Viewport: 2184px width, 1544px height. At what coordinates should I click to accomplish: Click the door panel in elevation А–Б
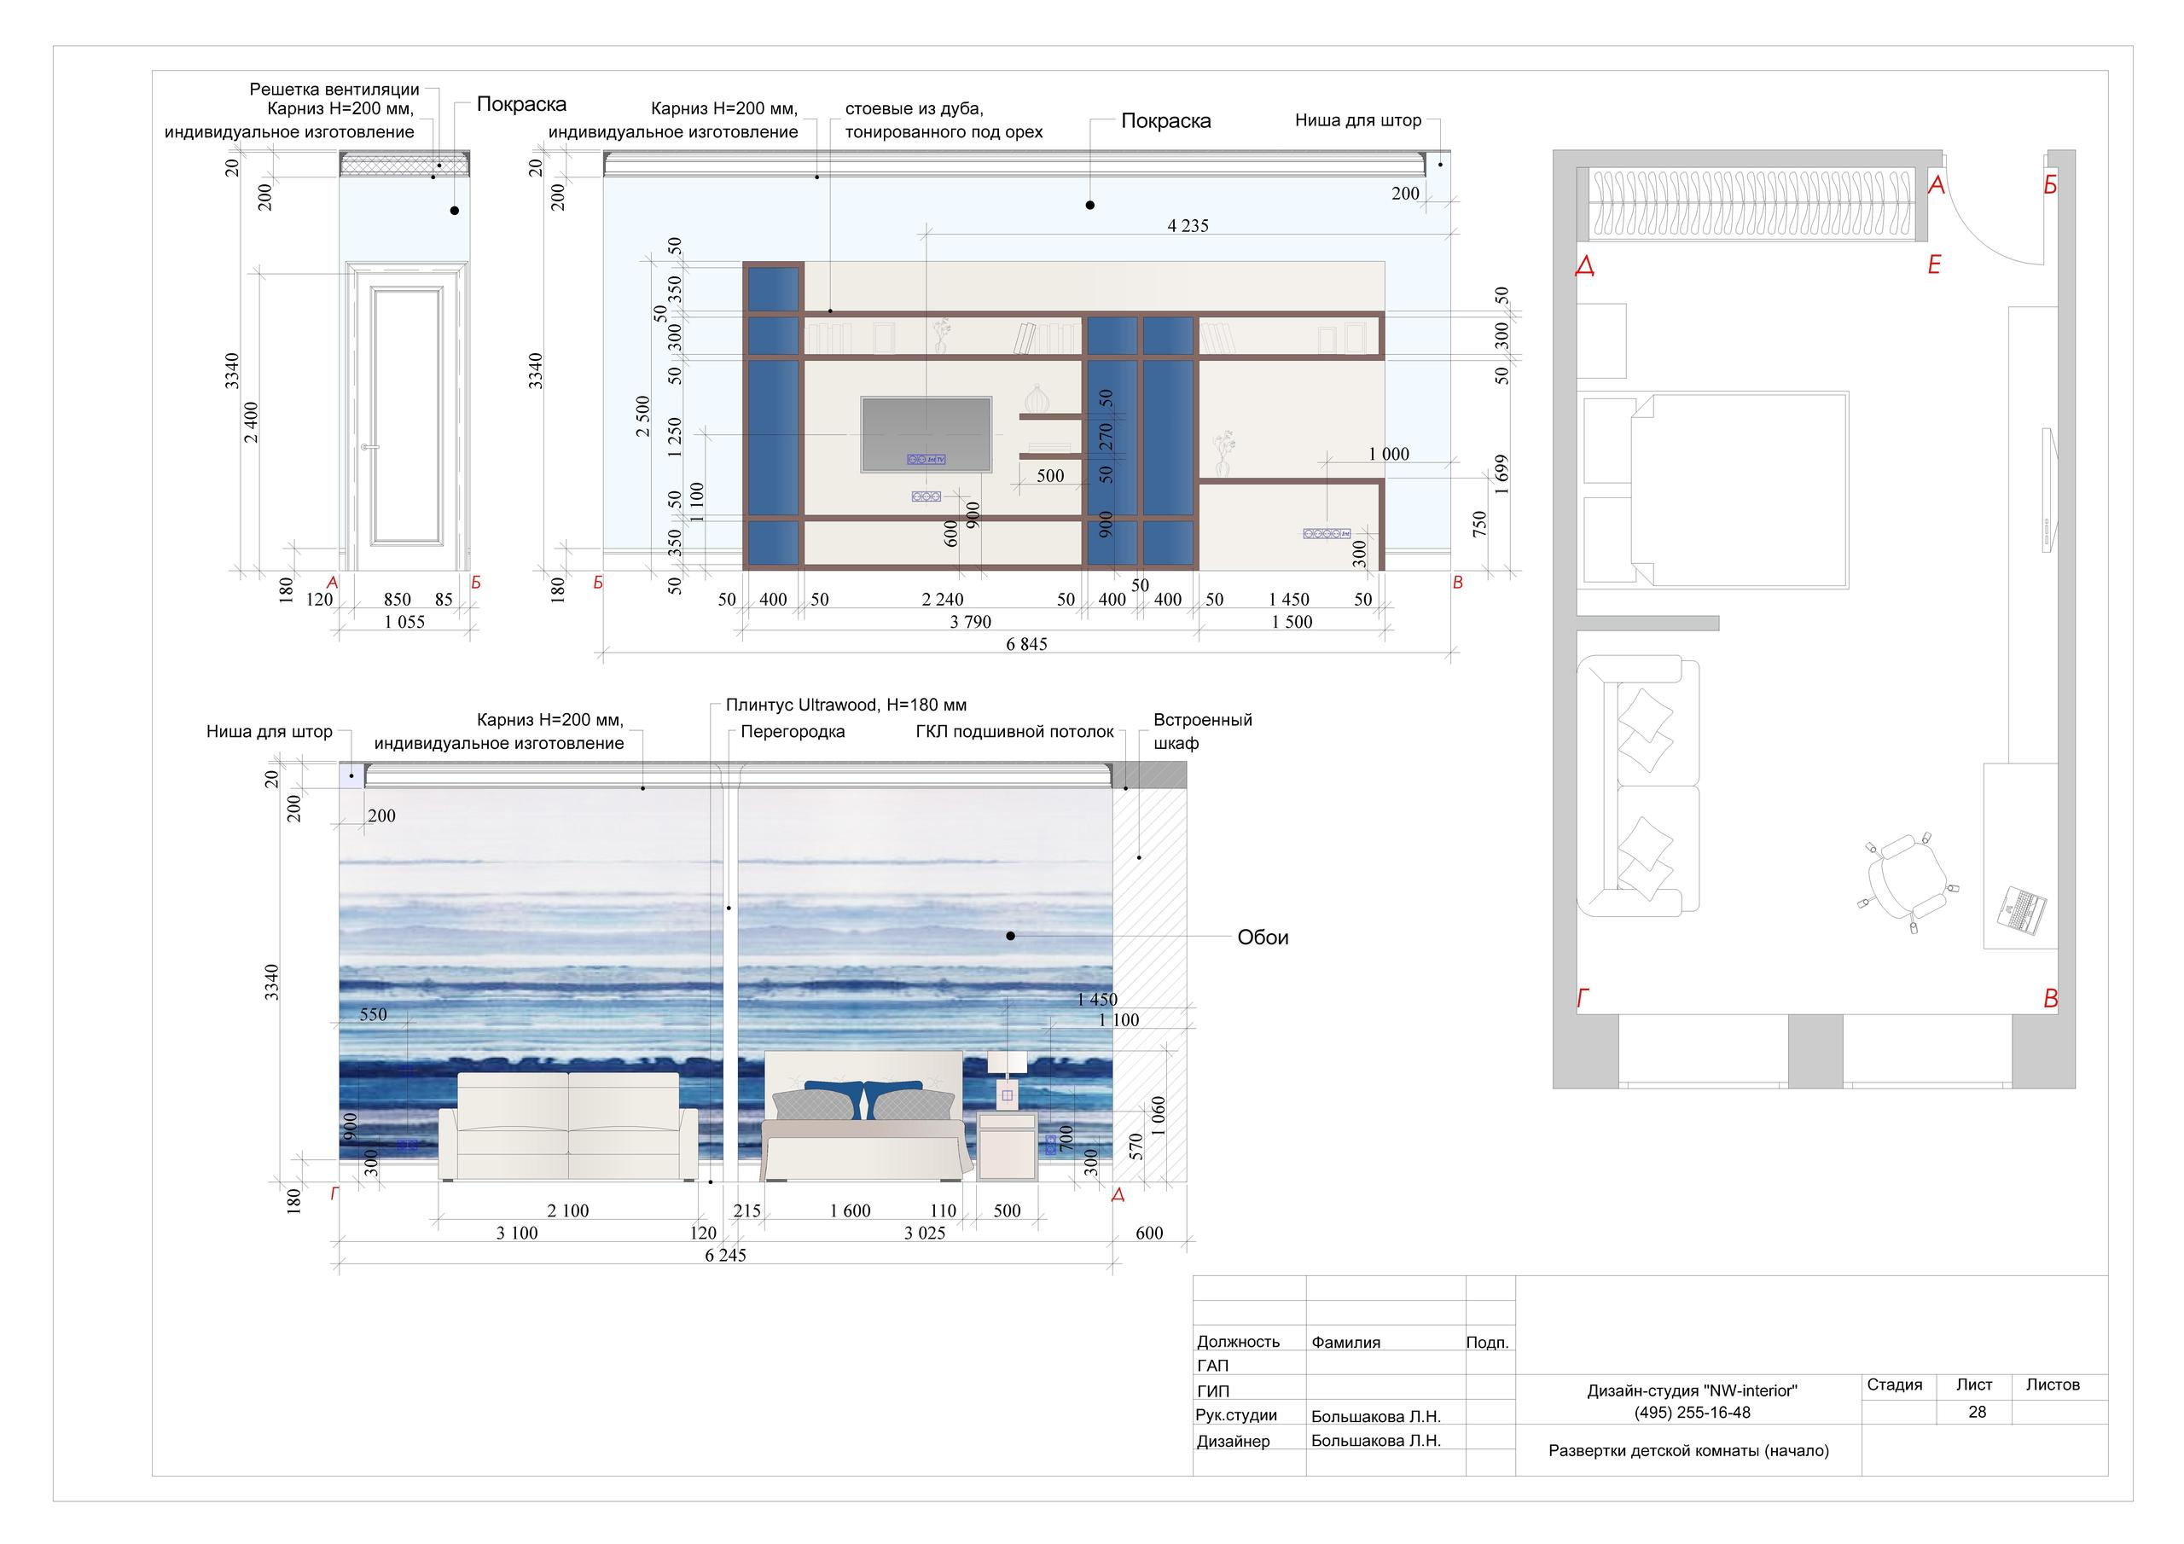pyautogui.click(x=407, y=415)
